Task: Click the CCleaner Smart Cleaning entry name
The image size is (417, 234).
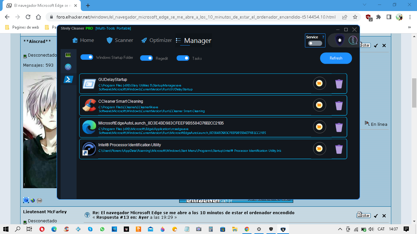Action: tap(121, 101)
